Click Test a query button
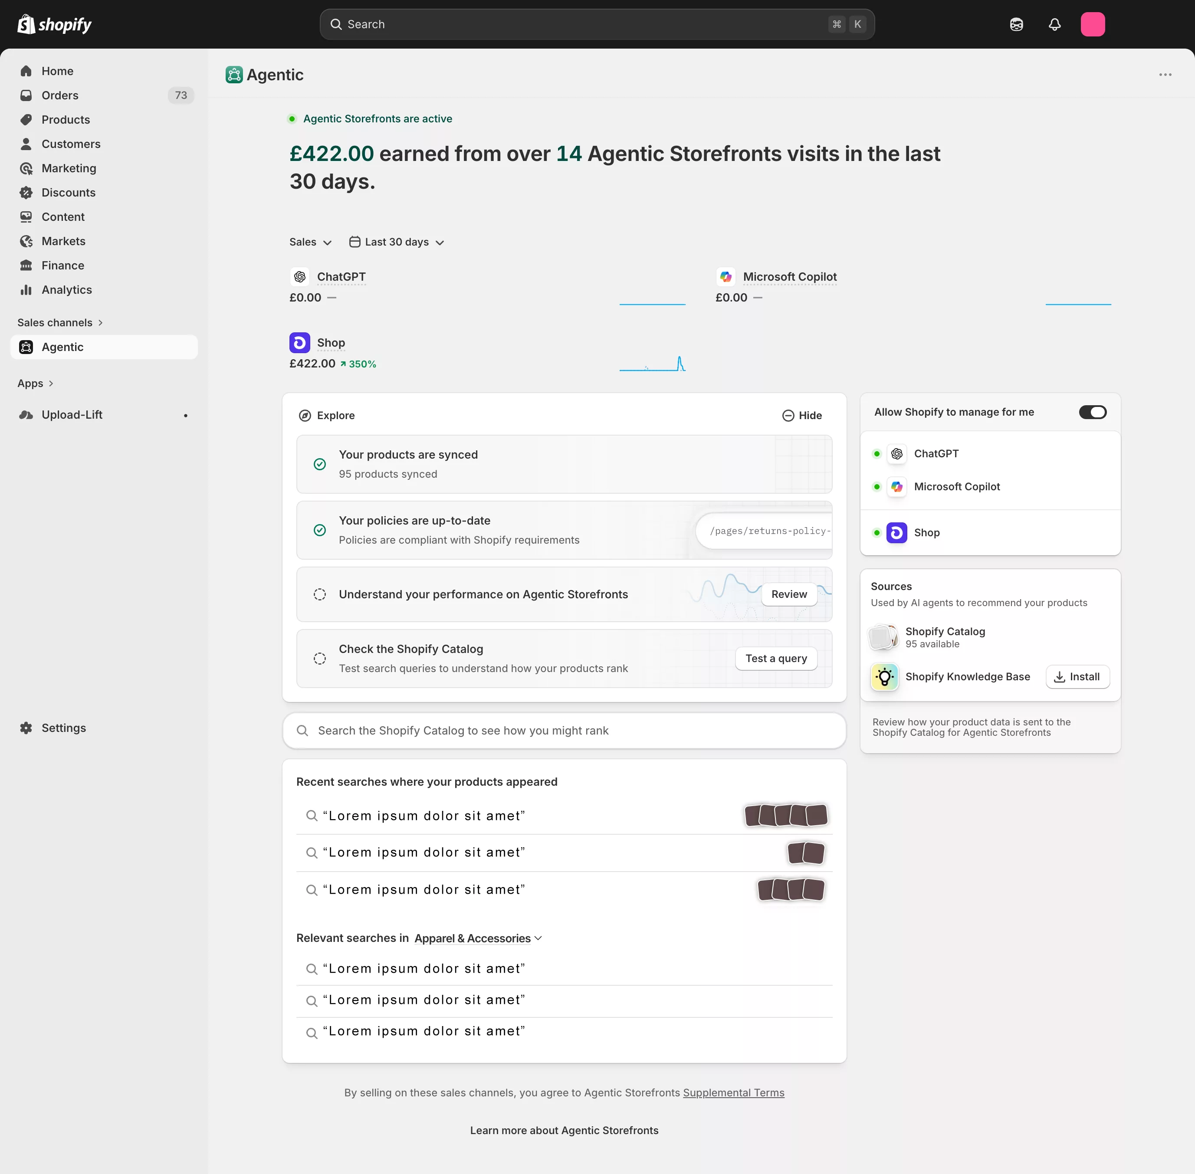The width and height of the screenshot is (1195, 1174). click(776, 659)
